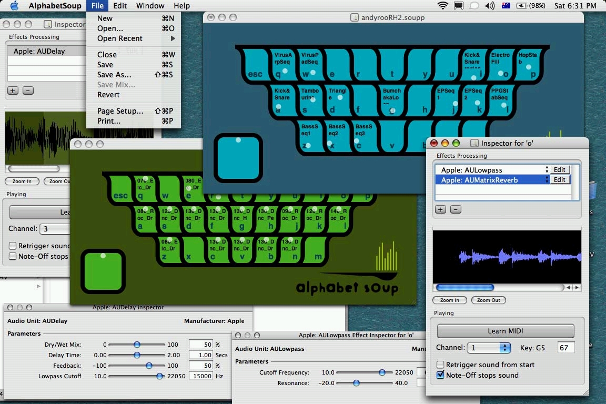Trigger the Electro Fill key 'o'
Viewport: 606px width, 404px height.
point(500,65)
